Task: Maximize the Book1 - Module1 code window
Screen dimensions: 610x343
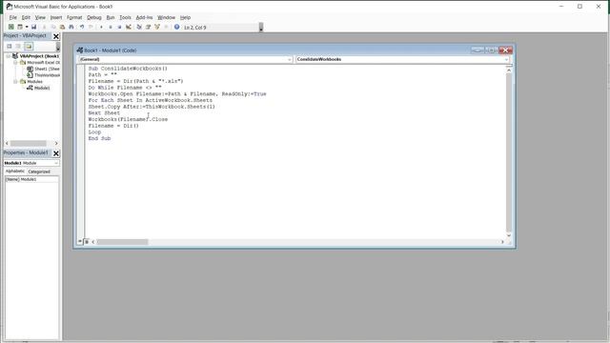Action: 492,50
